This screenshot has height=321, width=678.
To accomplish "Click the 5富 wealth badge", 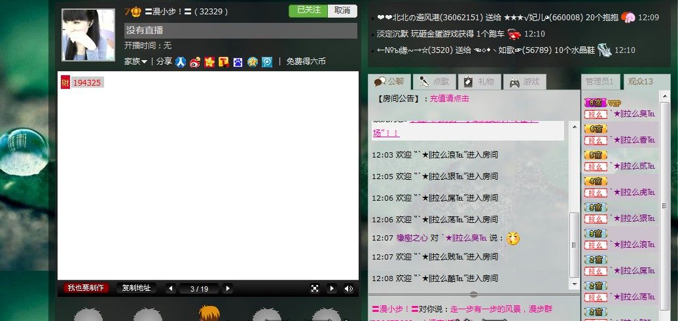I will pos(596,155).
